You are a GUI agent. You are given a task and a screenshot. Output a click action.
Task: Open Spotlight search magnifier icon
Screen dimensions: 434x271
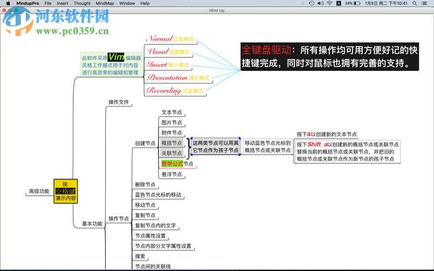[414, 3]
